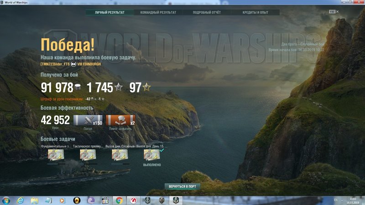The width and height of the screenshot is (365, 205).
Task: Click the Помог захватить ribbon label
Action: (120, 128)
